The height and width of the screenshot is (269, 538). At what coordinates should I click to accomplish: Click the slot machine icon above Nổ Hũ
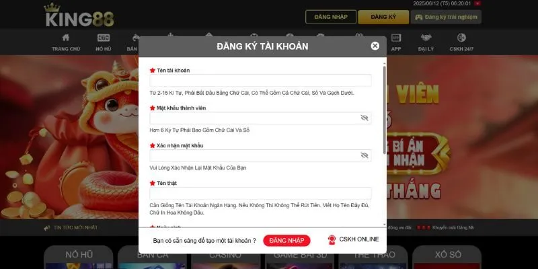(104, 38)
